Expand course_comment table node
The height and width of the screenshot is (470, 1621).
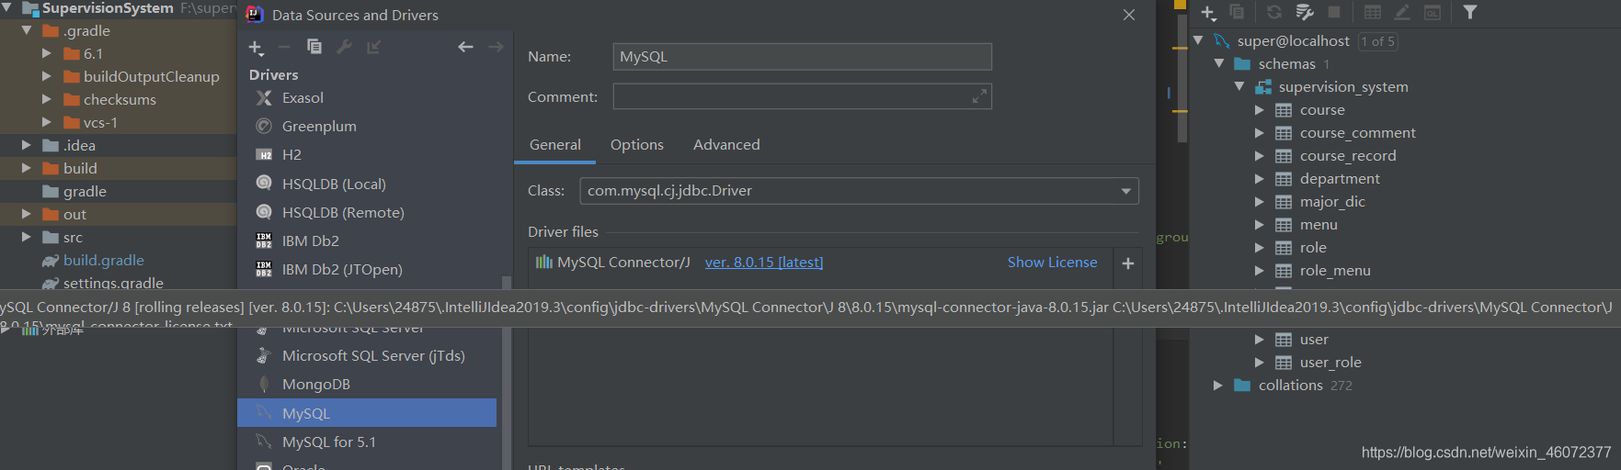[x=1260, y=132]
